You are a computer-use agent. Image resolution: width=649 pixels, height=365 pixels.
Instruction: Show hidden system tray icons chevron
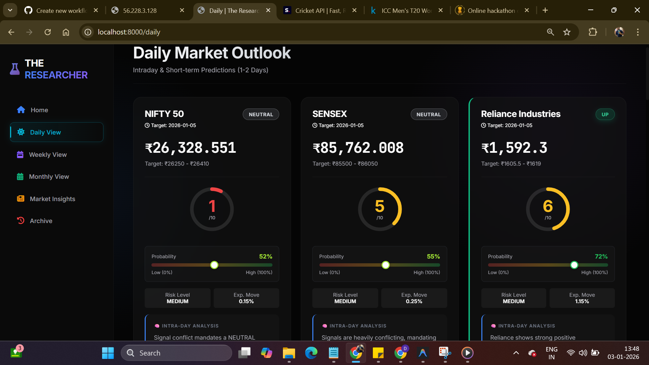pyautogui.click(x=516, y=353)
